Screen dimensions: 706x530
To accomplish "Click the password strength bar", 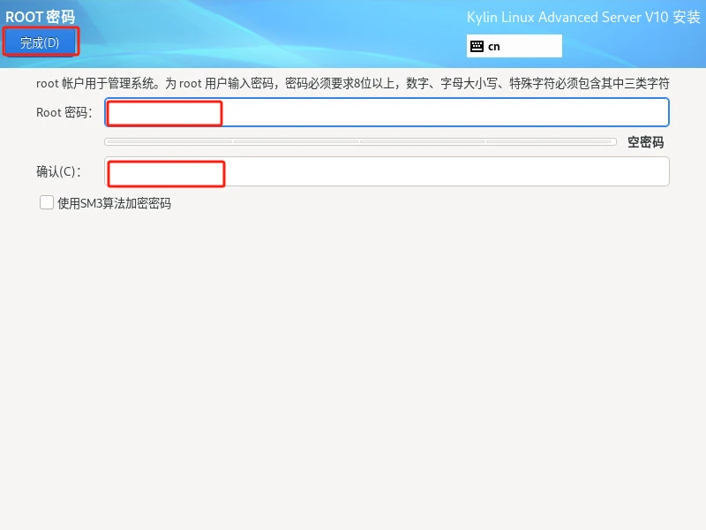I will pos(360,142).
